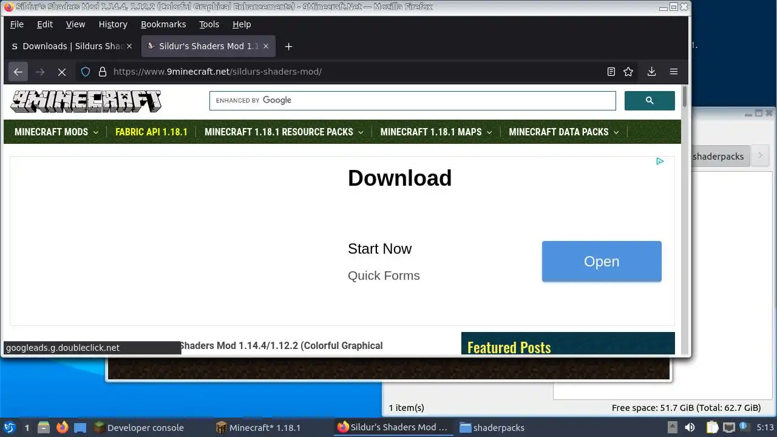Viewport: 777px width, 437px height.
Task: Click the 9Minecraft logo
Action: pyautogui.click(x=86, y=101)
